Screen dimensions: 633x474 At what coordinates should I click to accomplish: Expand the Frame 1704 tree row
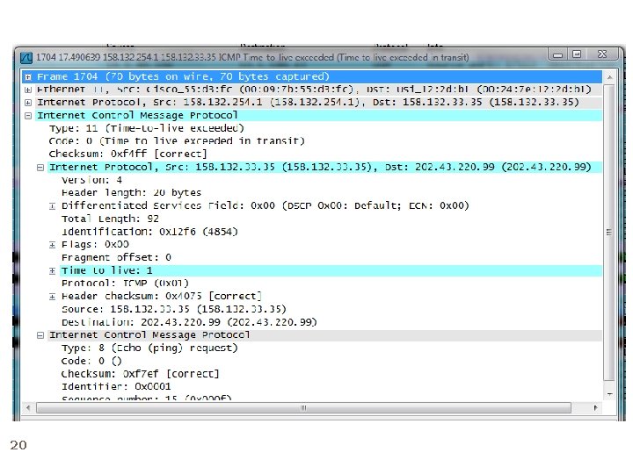coord(28,76)
